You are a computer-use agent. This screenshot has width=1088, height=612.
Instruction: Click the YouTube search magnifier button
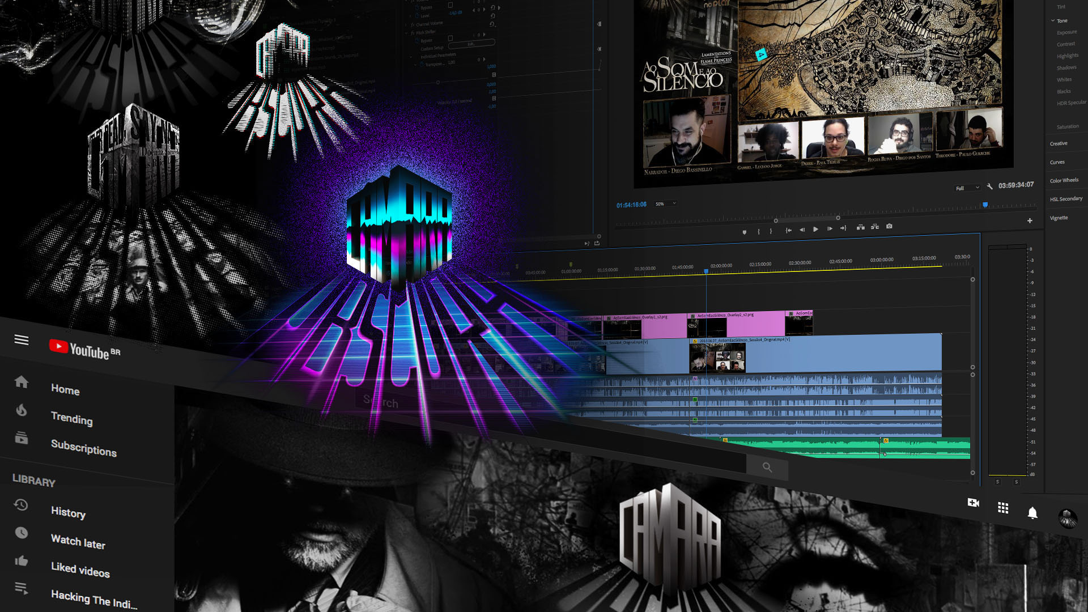(767, 467)
